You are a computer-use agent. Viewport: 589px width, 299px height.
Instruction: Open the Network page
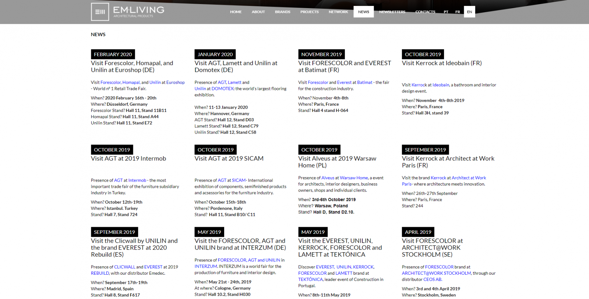tap(338, 12)
